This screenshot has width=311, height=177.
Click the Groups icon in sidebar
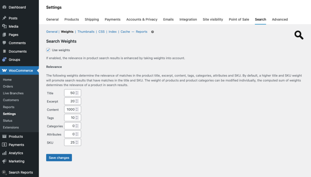4,59
